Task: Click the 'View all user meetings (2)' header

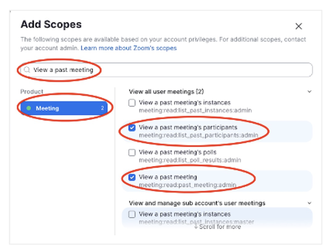Action: pyautogui.click(x=166, y=92)
